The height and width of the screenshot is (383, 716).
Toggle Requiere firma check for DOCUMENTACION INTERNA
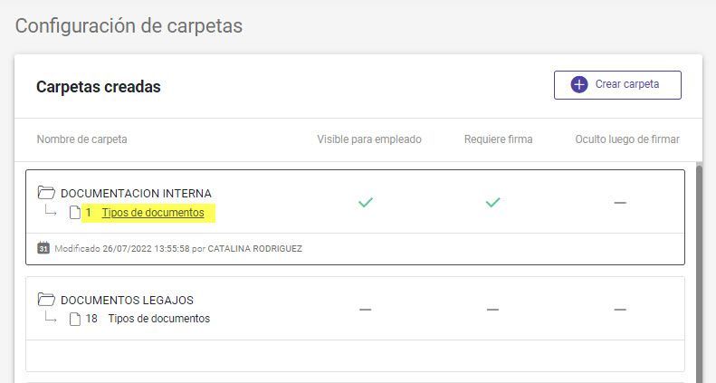pyautogui.click(x=492, y=202)
